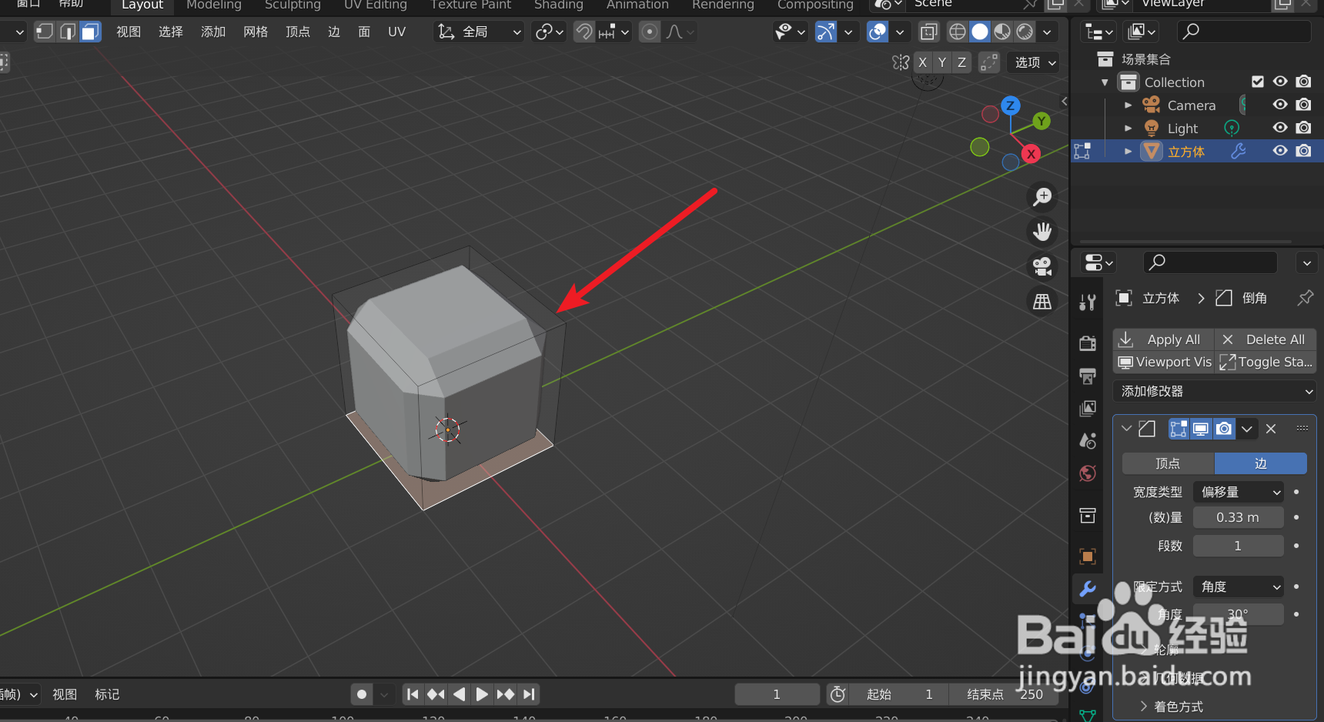This screenshot has height=722, width=1324.
Task: Open the Modifier properties wrench tab
Action: pos(1088,589)
